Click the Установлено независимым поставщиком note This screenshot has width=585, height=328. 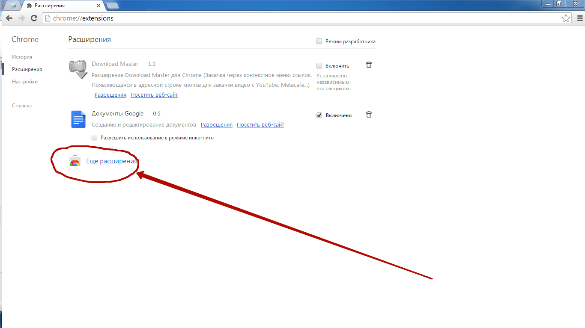pyautogui.click(x=334, y=82)
